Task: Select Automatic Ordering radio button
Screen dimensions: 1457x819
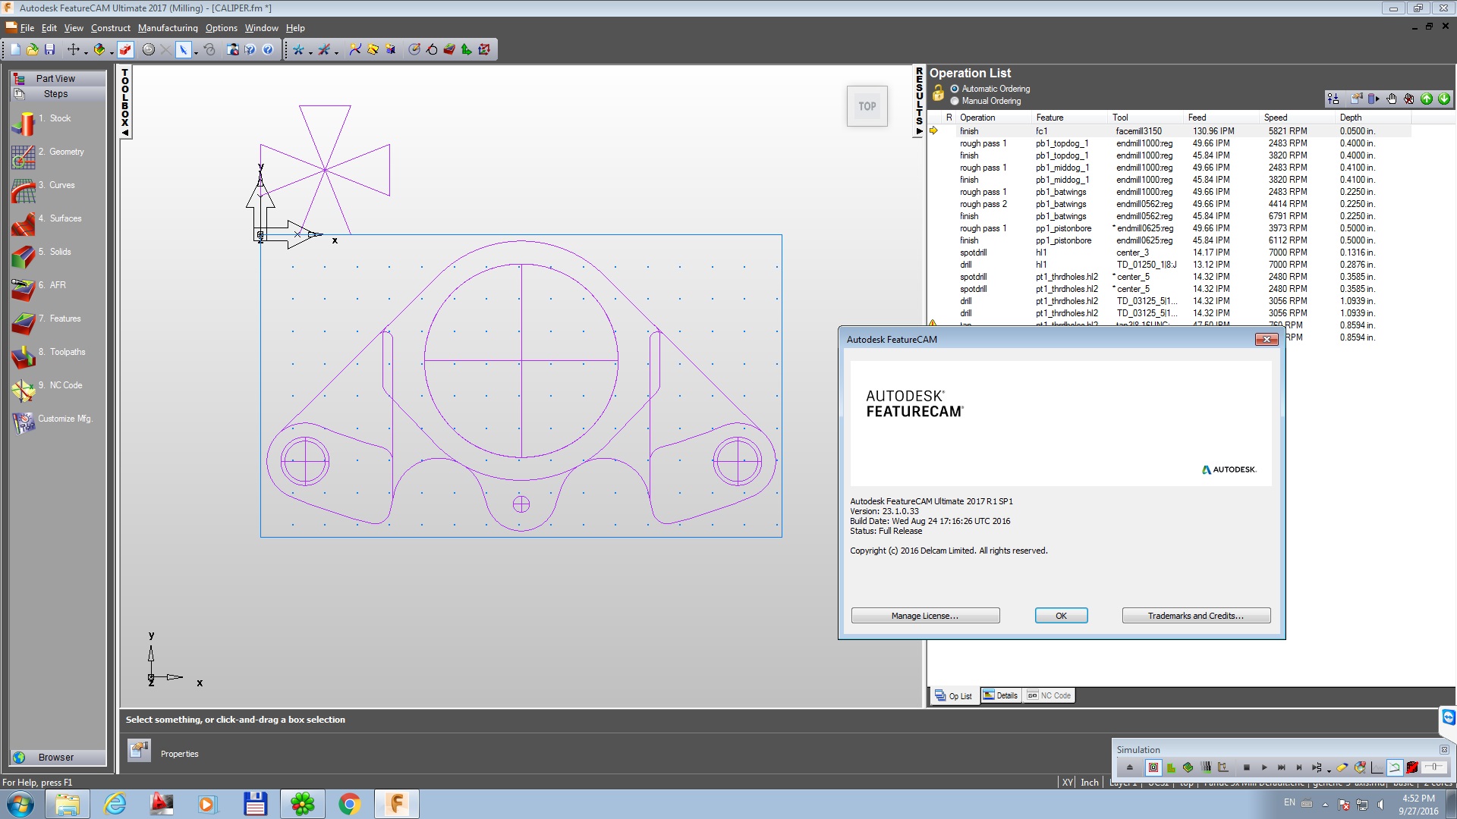Action: [955, 89]
